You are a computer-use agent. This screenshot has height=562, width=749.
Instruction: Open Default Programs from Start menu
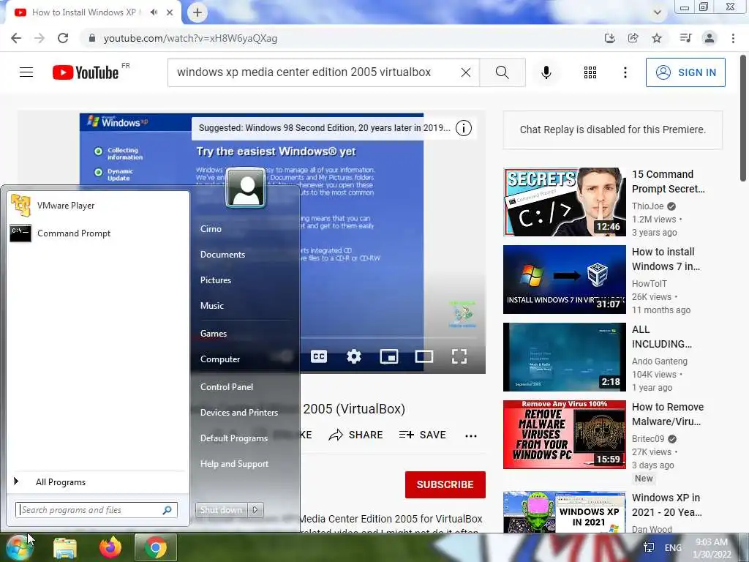233,438
